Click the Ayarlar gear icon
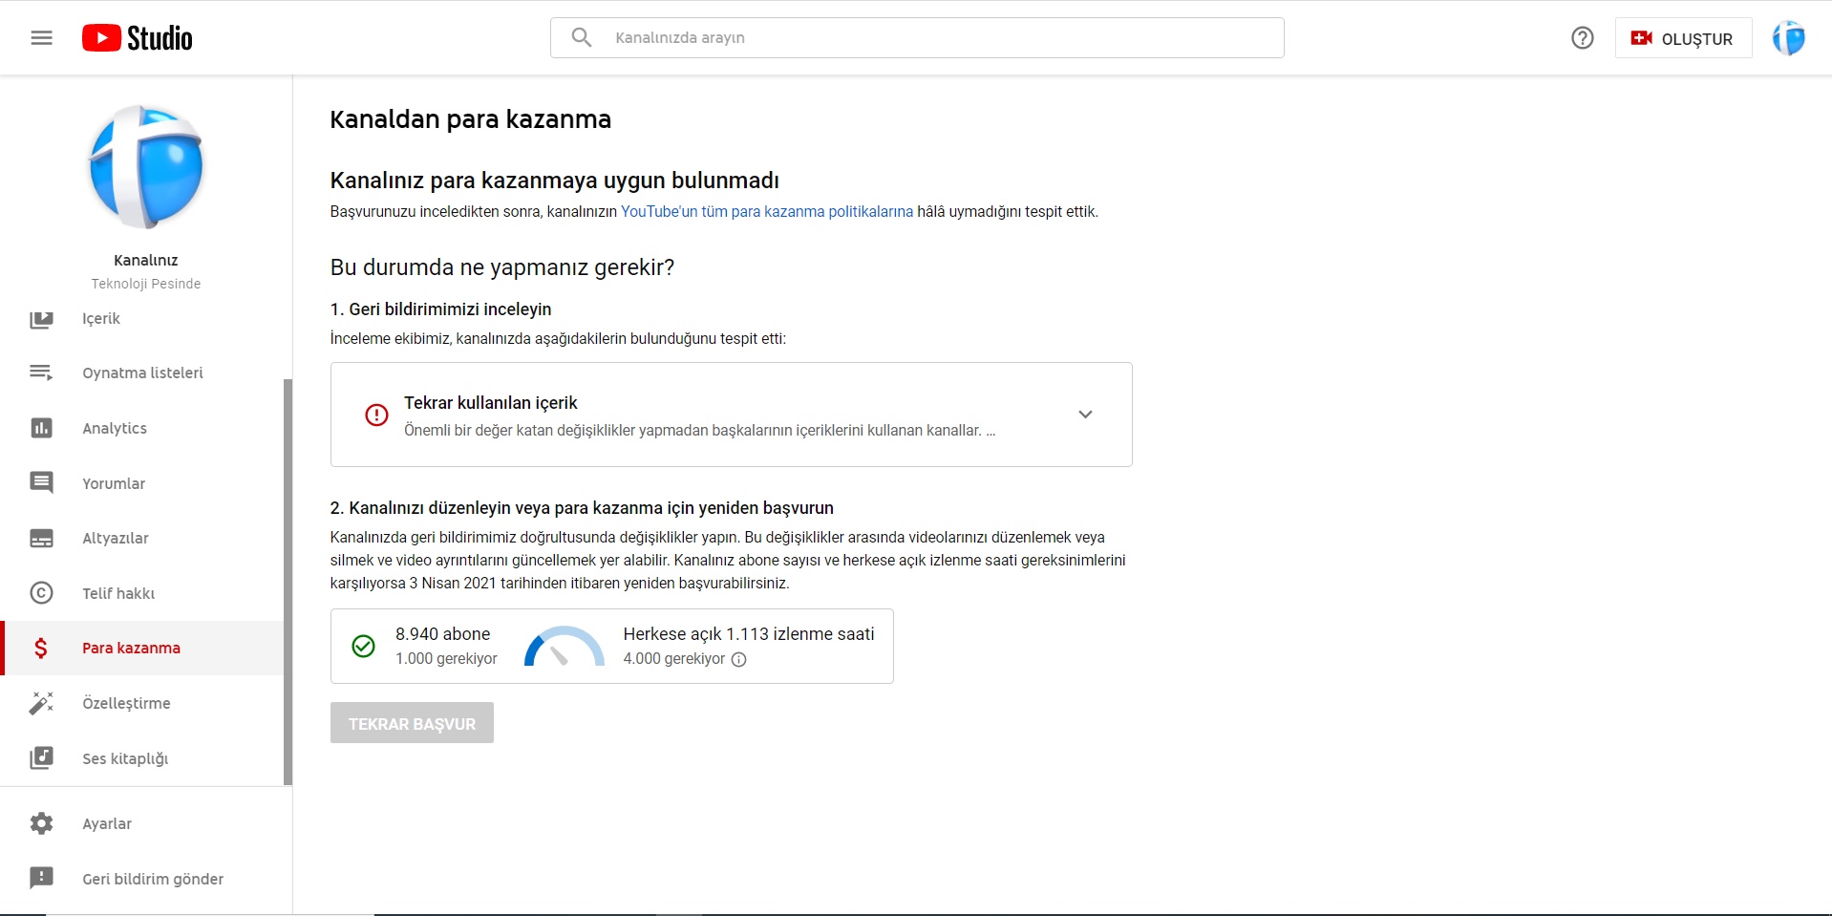The height and width of the screenshot is (916, 1832). 41,823
